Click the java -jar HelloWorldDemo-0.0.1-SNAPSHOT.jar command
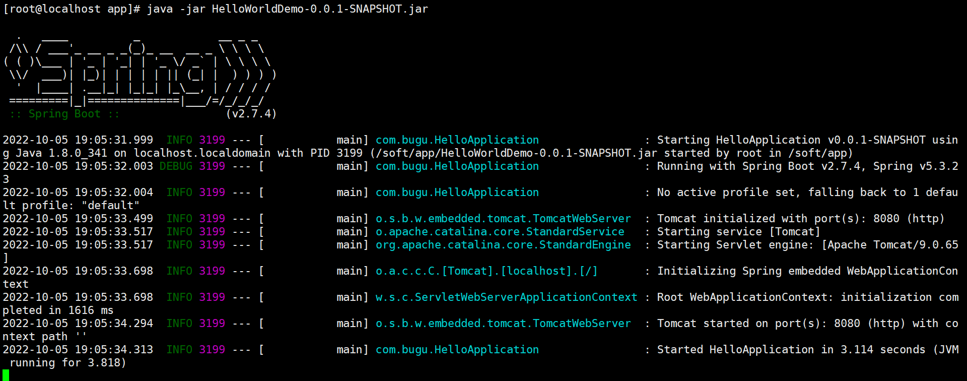Screen dimensions: 967x381 point(288,9)
